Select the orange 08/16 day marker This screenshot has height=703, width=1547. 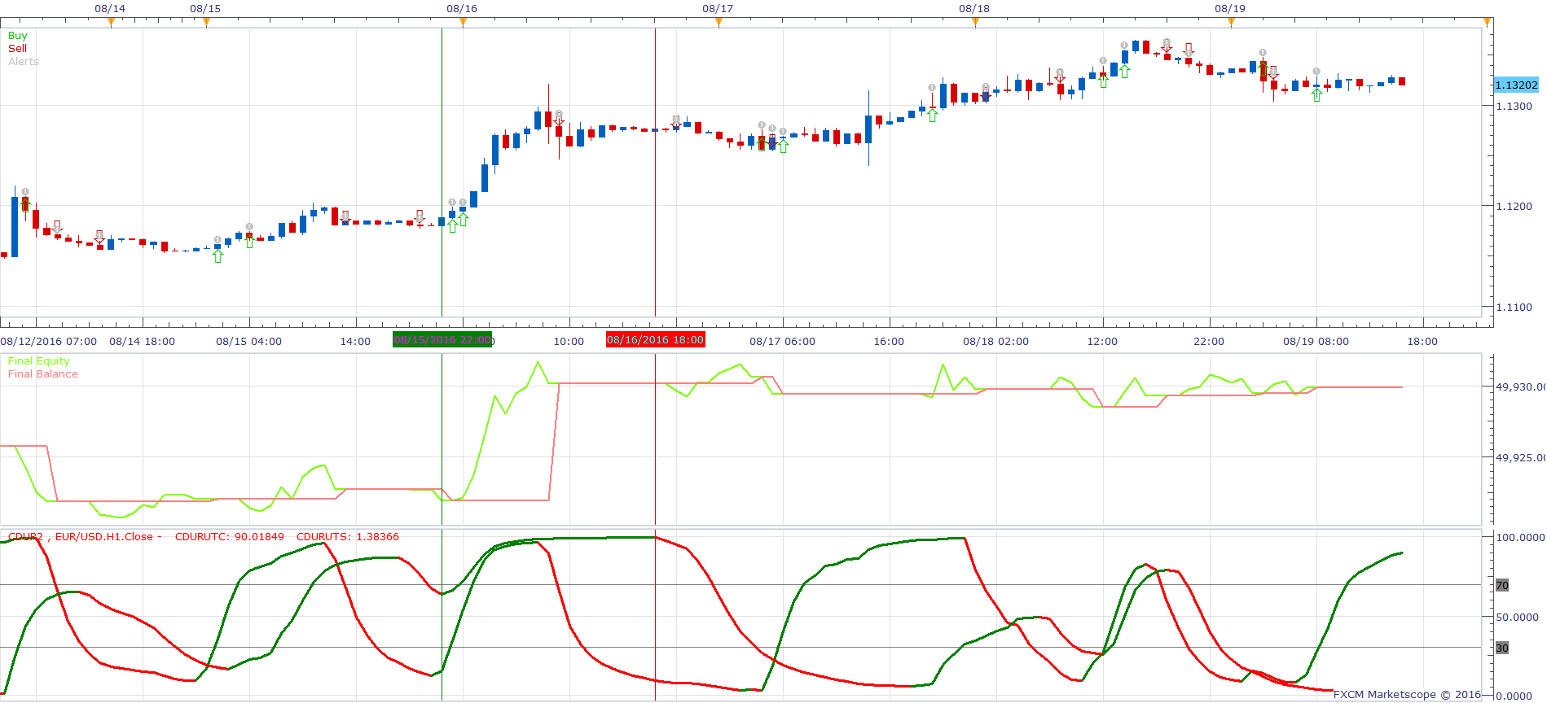click(x=463, y=23)
